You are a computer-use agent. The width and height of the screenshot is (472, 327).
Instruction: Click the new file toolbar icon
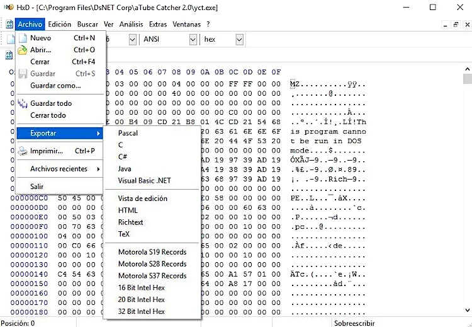(x=11, y=39)
